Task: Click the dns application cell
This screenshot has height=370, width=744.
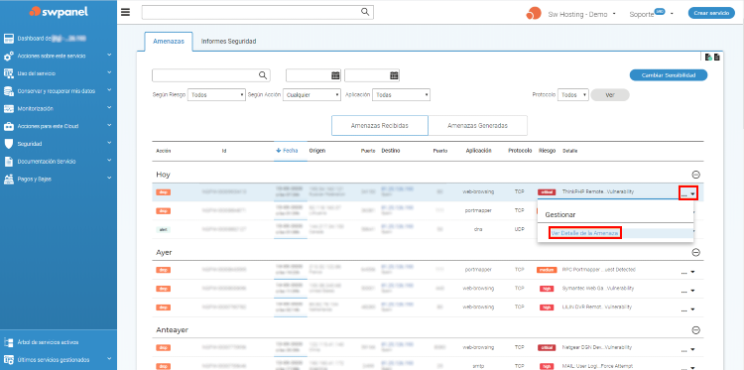Action: tap(478, 229)
